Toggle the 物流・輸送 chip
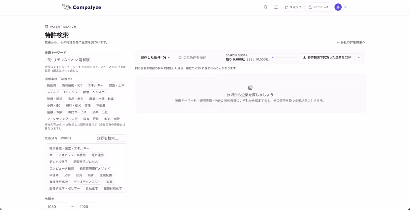The image size is (410, 210). pos(55,99)
